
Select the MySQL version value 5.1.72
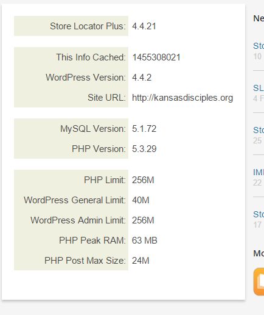[x=144, y=129]
